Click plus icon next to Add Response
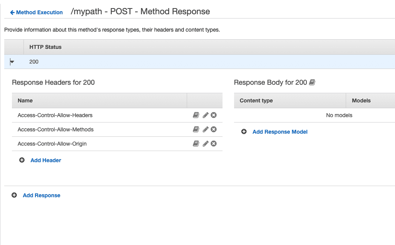The height and width of the screenshot is (245, 395). click(x=14, y=195)
